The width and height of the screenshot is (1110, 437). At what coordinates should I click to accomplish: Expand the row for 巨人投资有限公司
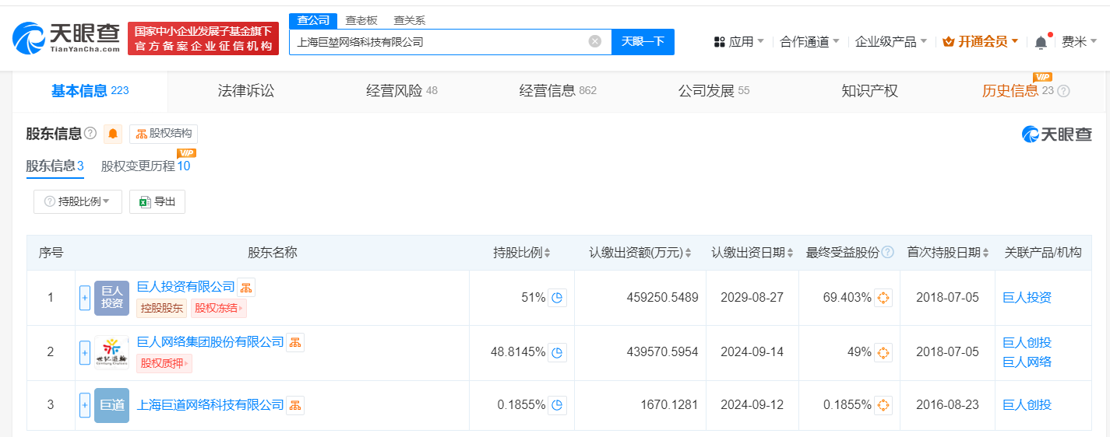pos(85,298)
